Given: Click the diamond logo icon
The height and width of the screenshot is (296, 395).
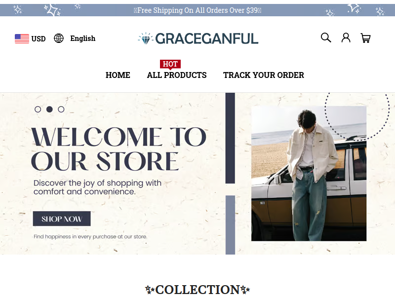Looking at the screenshot, I should [146, 38].
